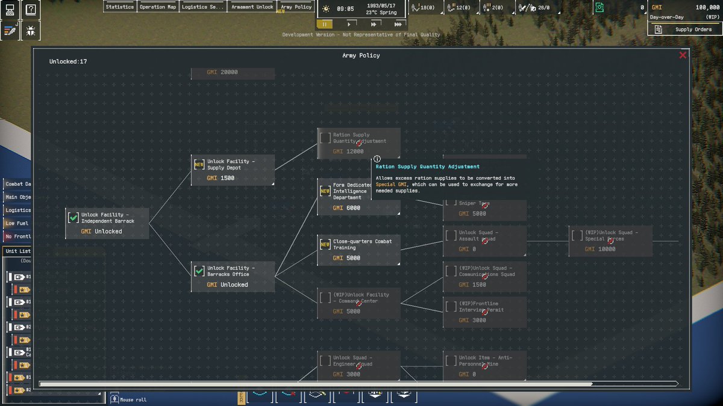
Task: Click the No Frontline alert button
Action: point(17,236)
